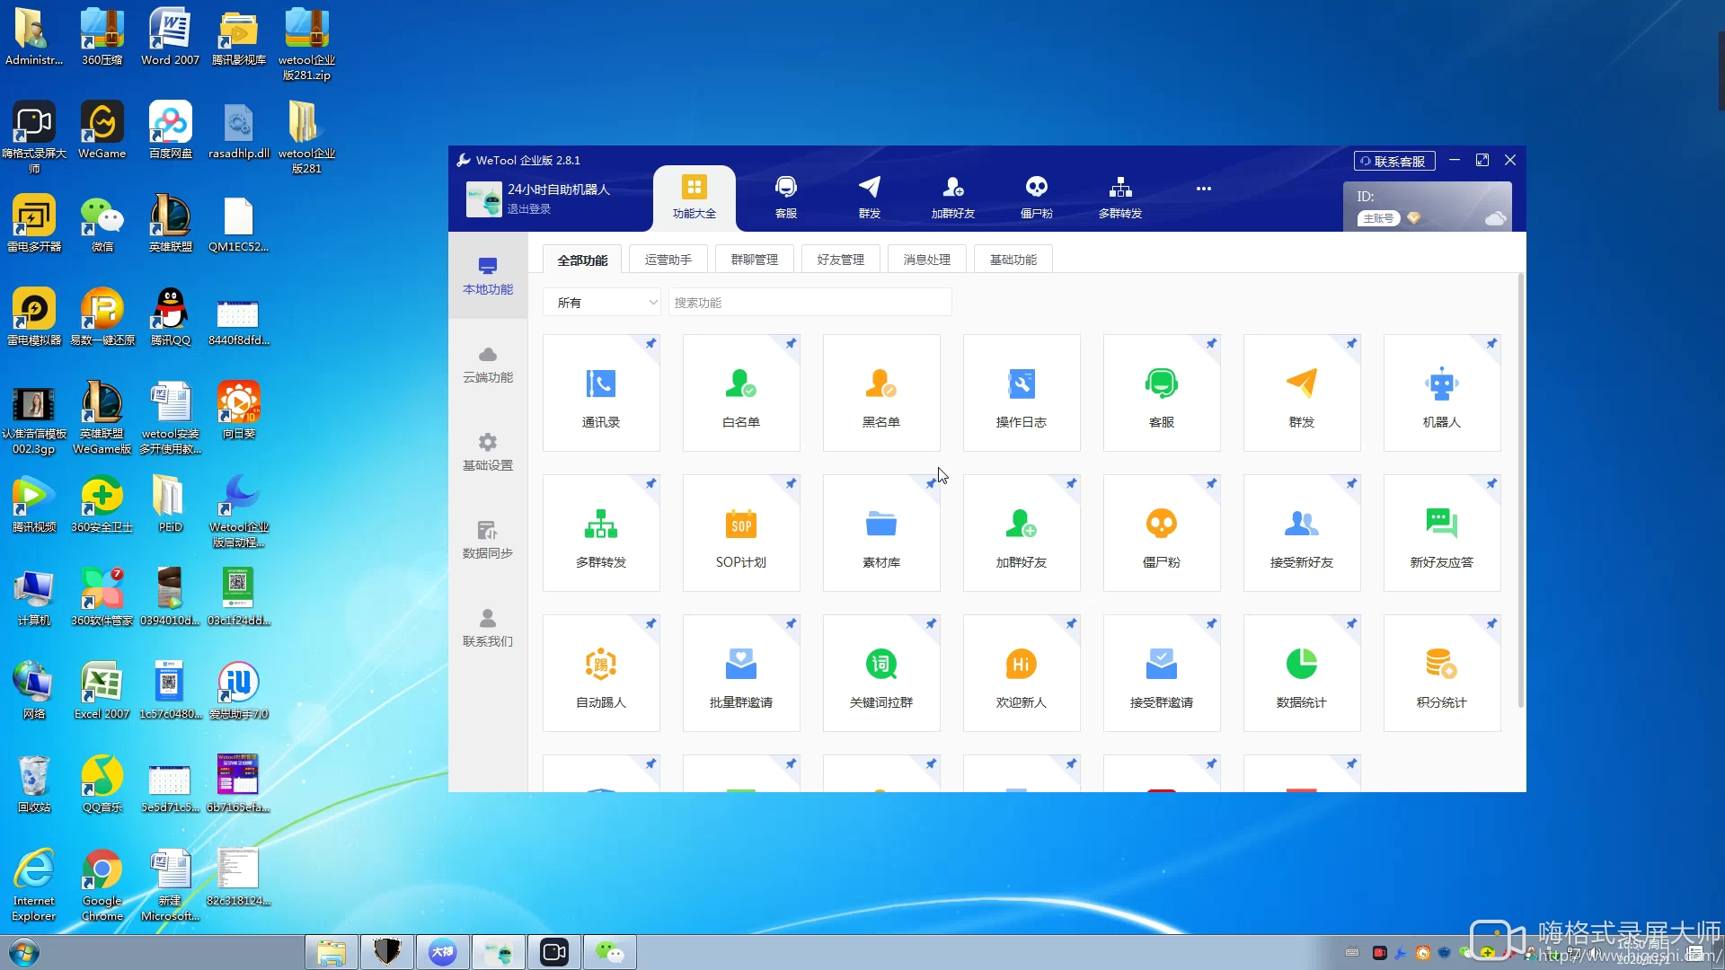Open the 回收站 recycle bin
This screenshot has width=1725, height=970.
tap(34, 785)
